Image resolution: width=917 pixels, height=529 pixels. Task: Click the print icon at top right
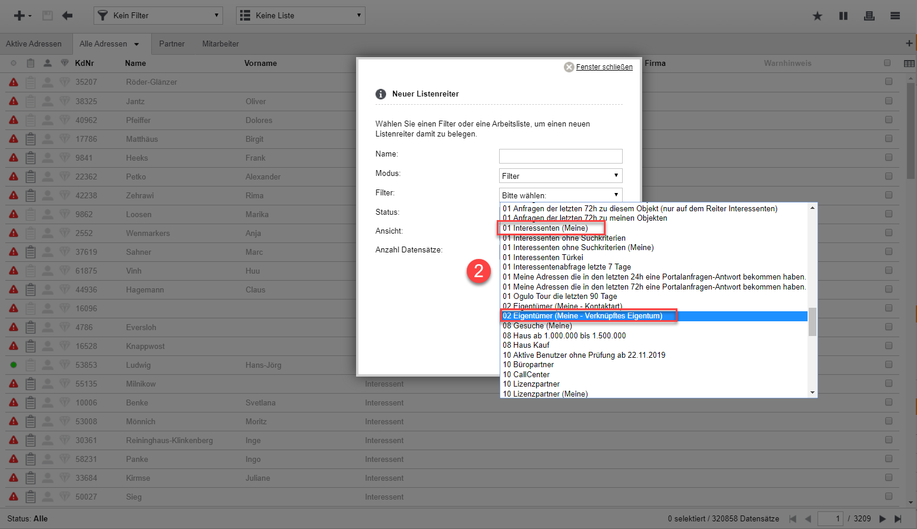click(869, 16)
